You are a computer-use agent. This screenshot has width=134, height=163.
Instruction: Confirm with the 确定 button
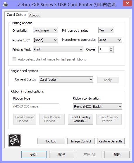34,154
